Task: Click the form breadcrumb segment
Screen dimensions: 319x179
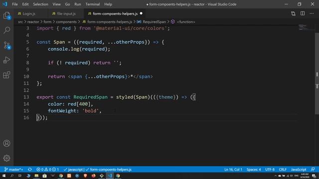Action: (x=47, y=22)
